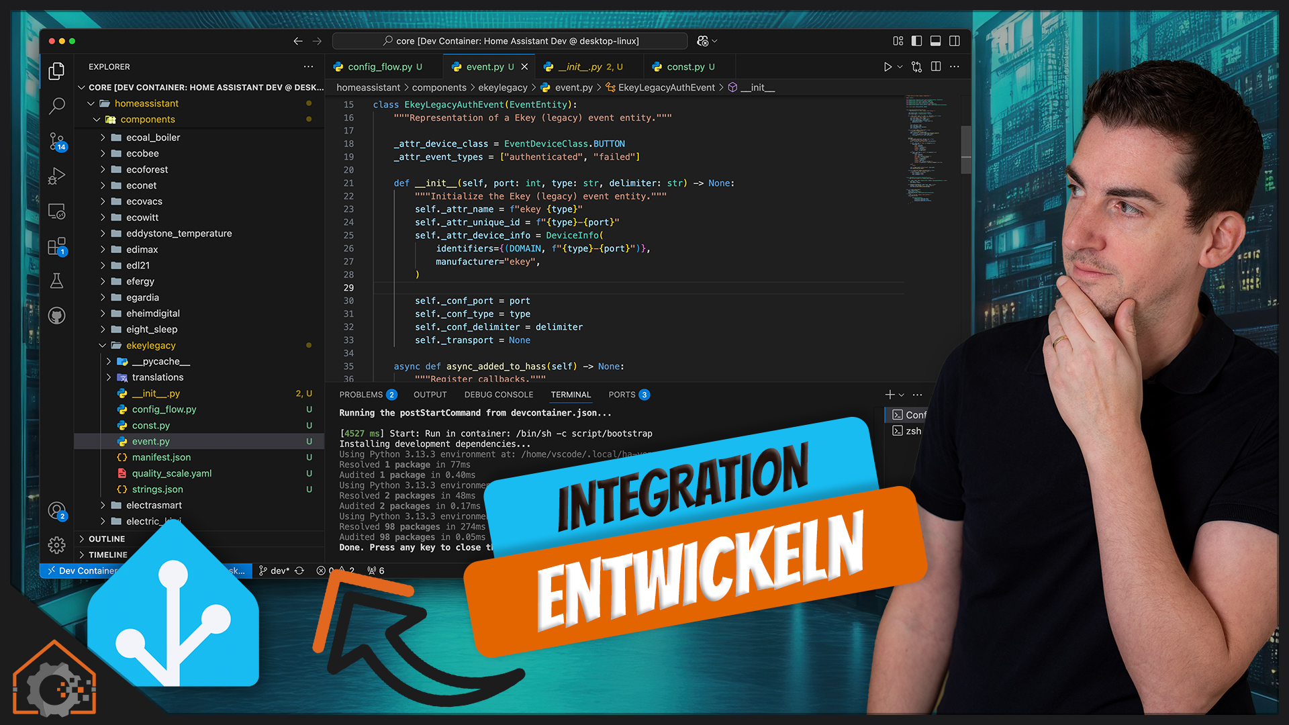The image size is (1289, 725).
Task: Open the Source Control view
Action: [56, 142]
